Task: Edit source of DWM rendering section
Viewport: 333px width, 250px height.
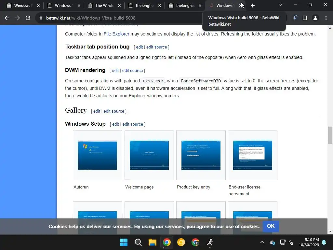Action: point(132,71)
